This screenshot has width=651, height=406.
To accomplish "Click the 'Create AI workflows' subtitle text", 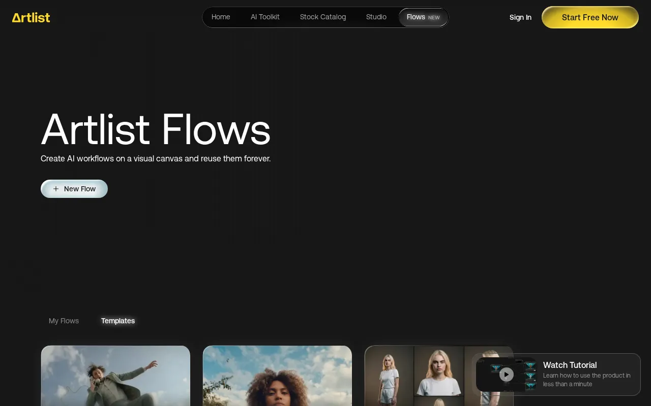I will tap(156, 158).
